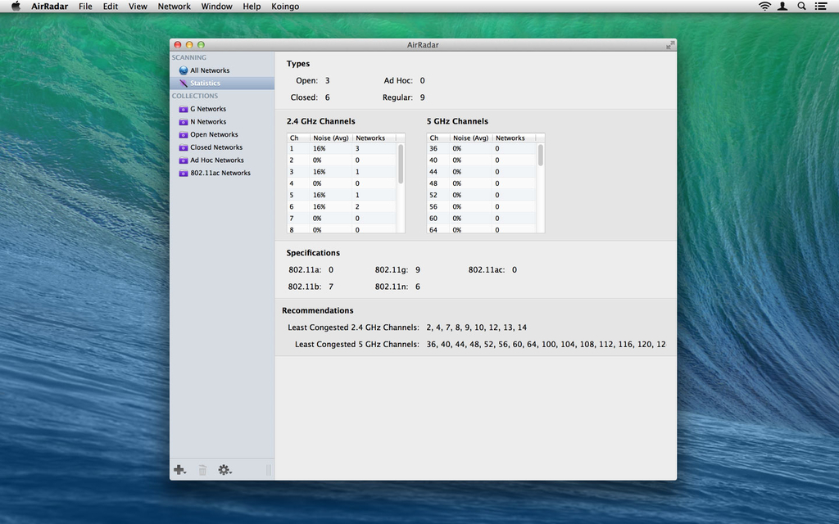Viewport: 839px width, 524px height.
Task: Open the Network menu
Action: point(174,6)
